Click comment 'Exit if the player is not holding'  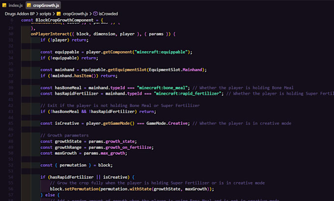[x=83, y=106]
